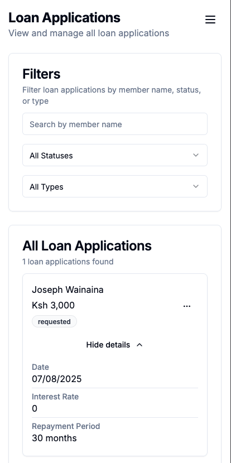Click the Interest Rate value of 0
The height and width of the screenshot is (463, 231).
(x=35, y=408)
